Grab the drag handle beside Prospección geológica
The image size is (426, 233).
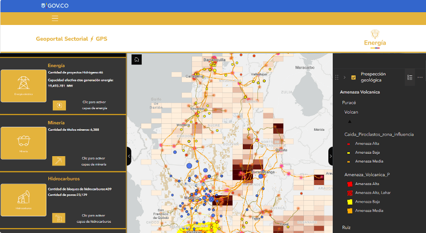point(337,77)
